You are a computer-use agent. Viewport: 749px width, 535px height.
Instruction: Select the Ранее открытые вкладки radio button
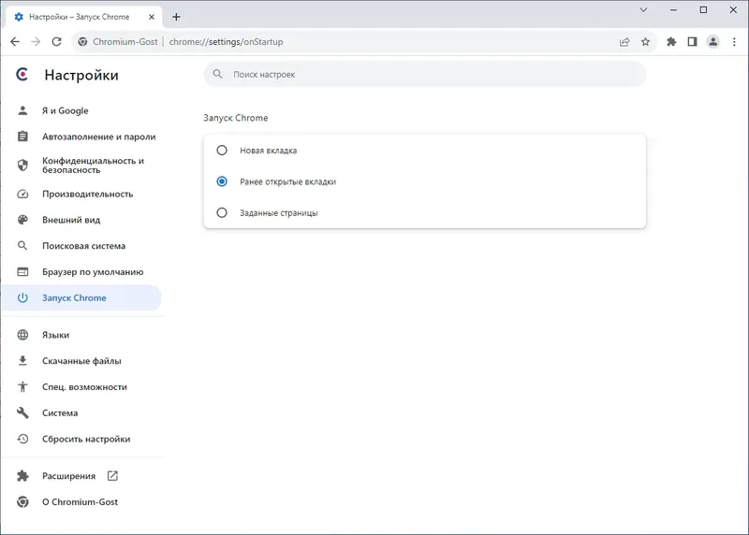[222, 181]
